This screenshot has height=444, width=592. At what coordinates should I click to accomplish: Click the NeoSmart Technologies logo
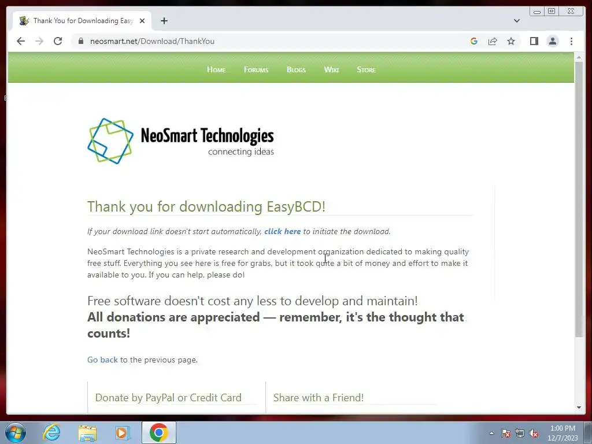point(180,141)
